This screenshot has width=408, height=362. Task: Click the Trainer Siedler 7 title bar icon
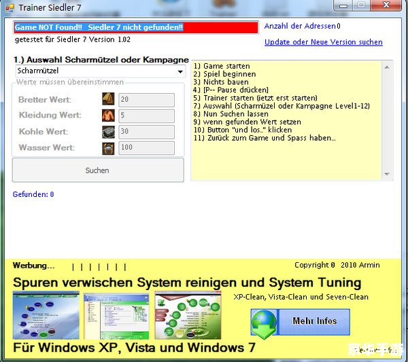[10, 7]
